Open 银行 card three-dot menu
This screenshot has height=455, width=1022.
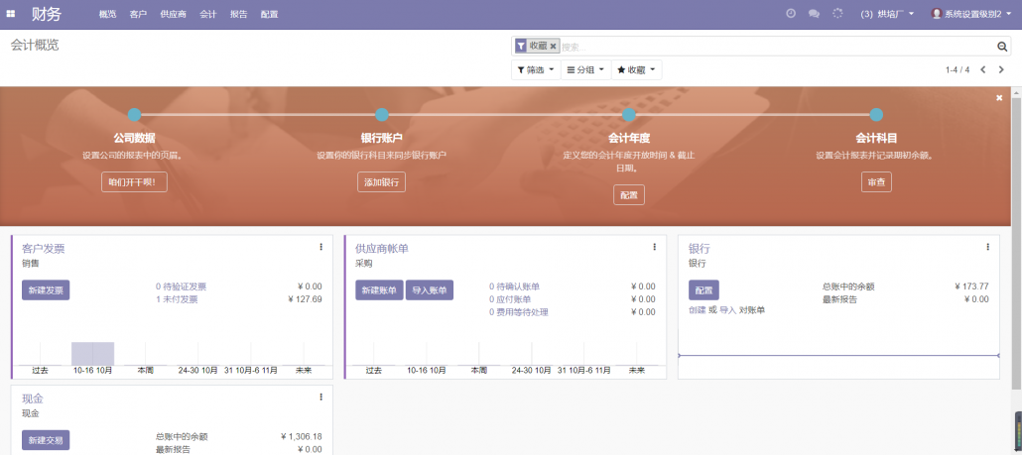click(987, 247)
